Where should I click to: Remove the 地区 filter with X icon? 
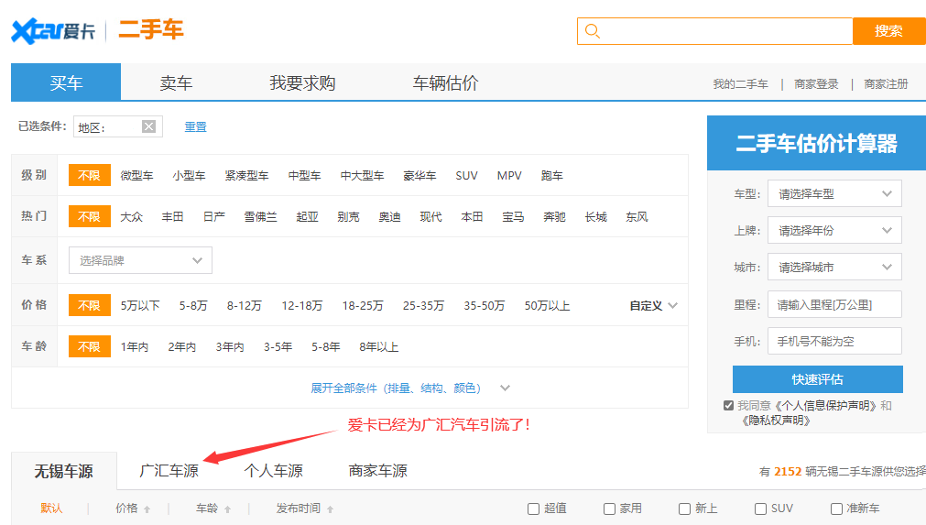148,126
